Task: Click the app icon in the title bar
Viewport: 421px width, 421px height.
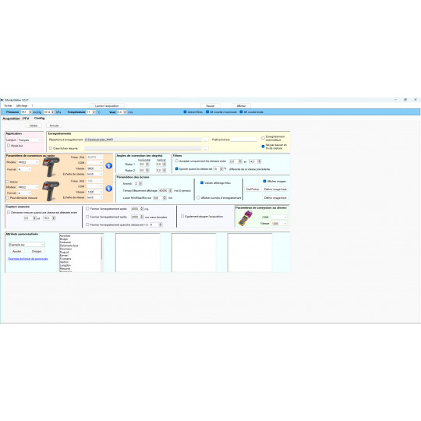Action: [2, 100]
